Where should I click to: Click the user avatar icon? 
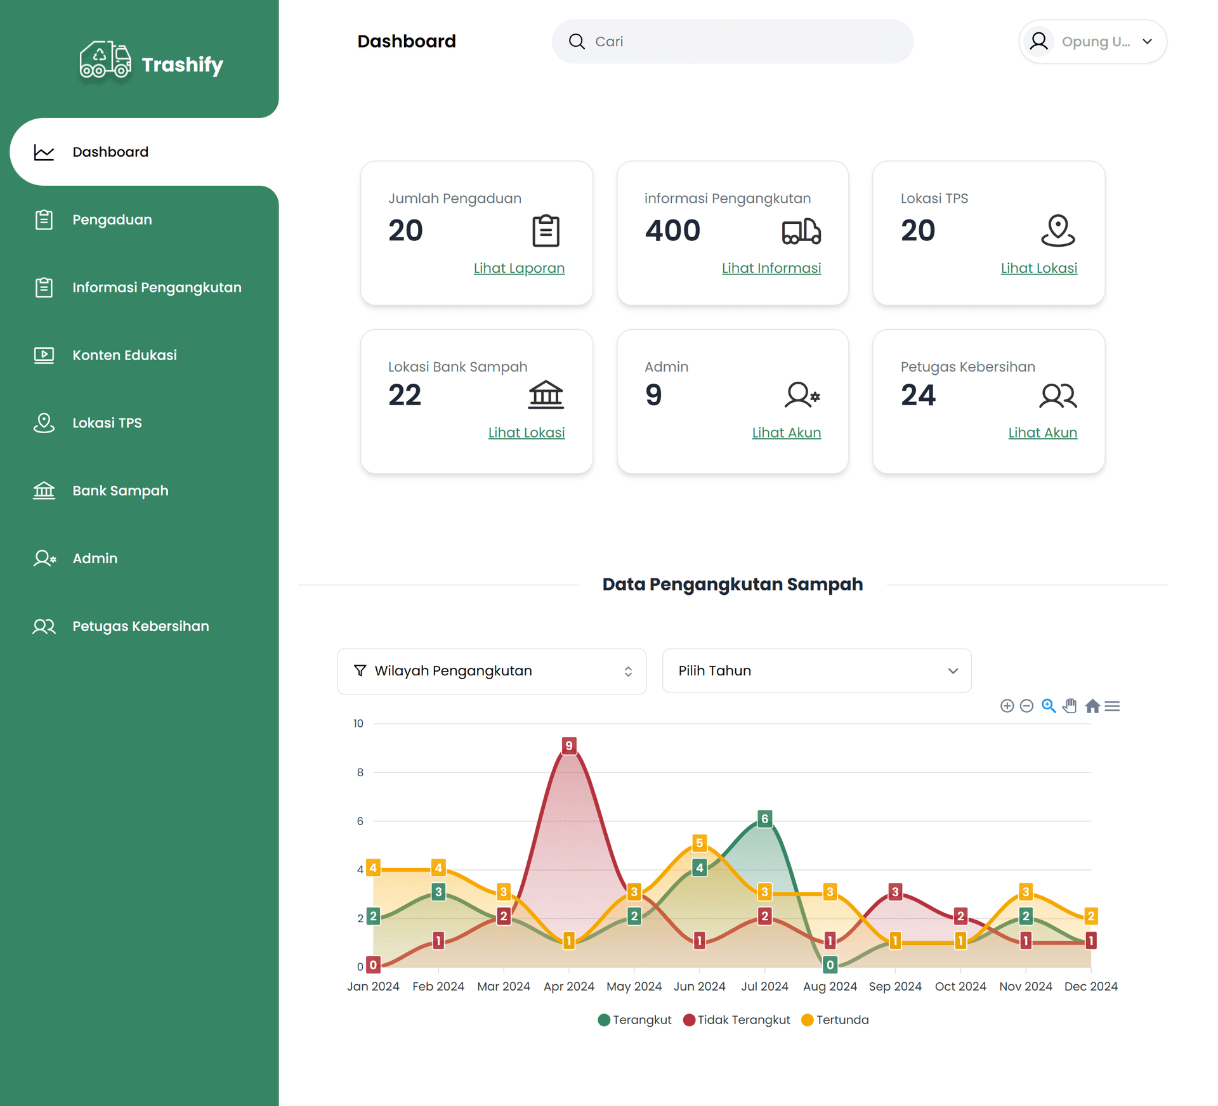click(1038, 41)
